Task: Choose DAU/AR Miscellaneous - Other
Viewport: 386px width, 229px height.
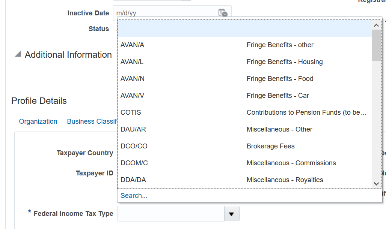Action: [x=188, y=129]
